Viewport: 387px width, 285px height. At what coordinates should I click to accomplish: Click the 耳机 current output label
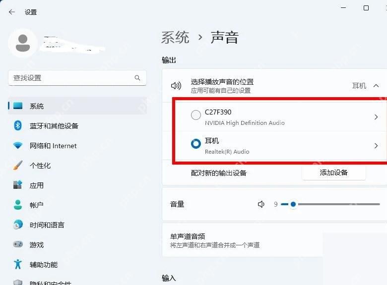pyautogui.click(x=359, y=86)
